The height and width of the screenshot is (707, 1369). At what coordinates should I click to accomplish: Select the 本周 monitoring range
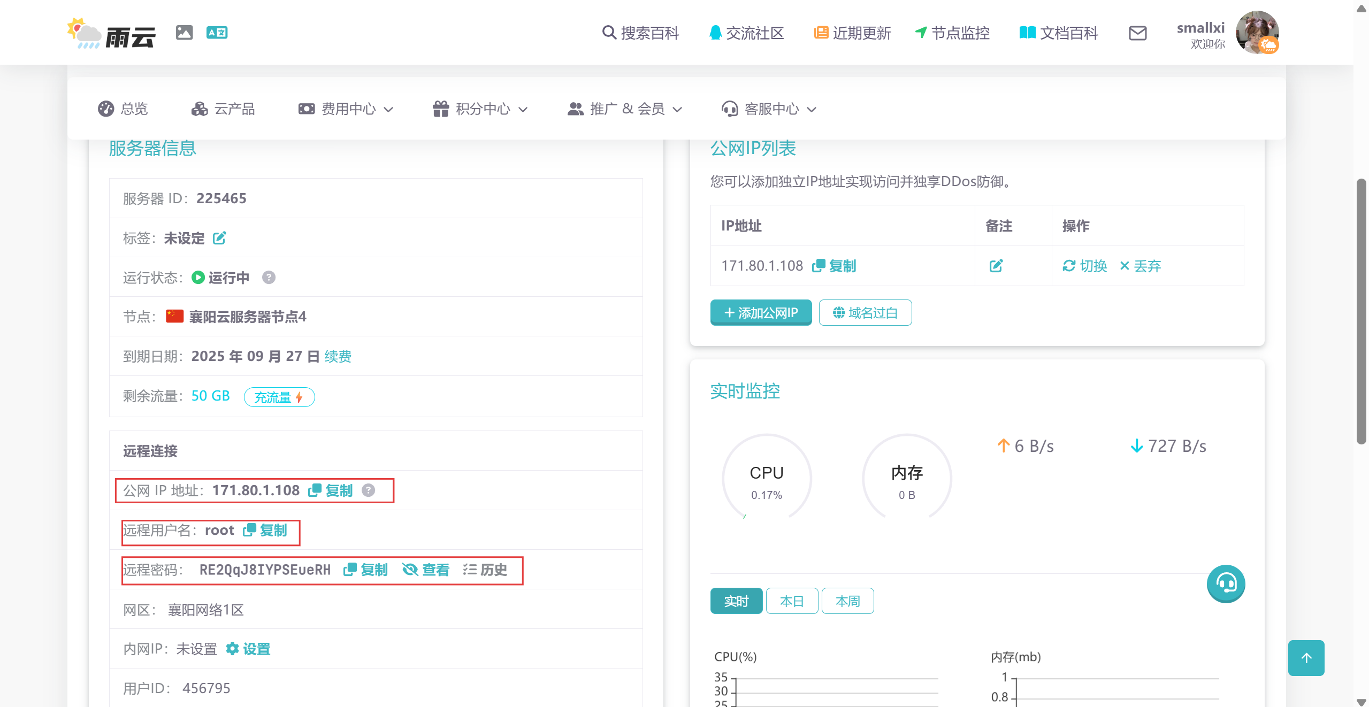(847, 601)
